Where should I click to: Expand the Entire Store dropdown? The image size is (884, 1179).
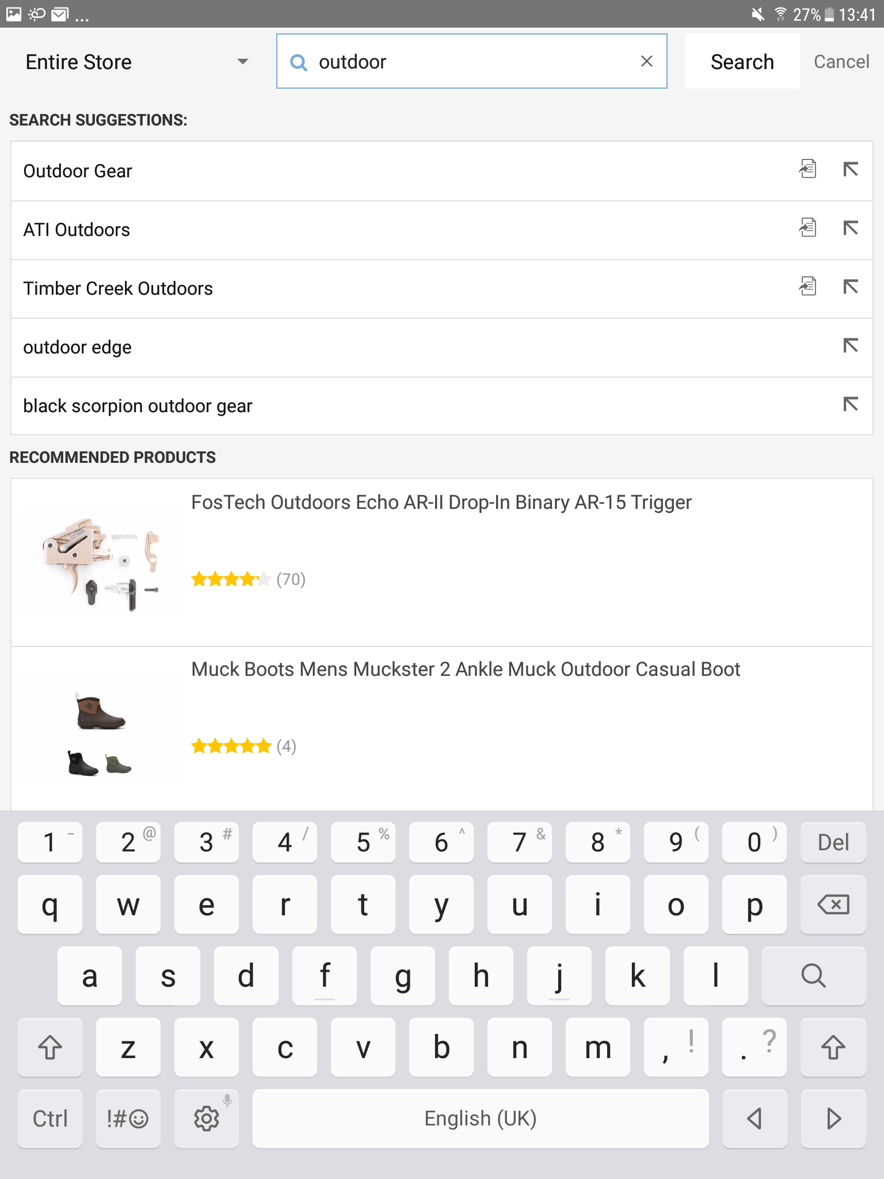137,62
